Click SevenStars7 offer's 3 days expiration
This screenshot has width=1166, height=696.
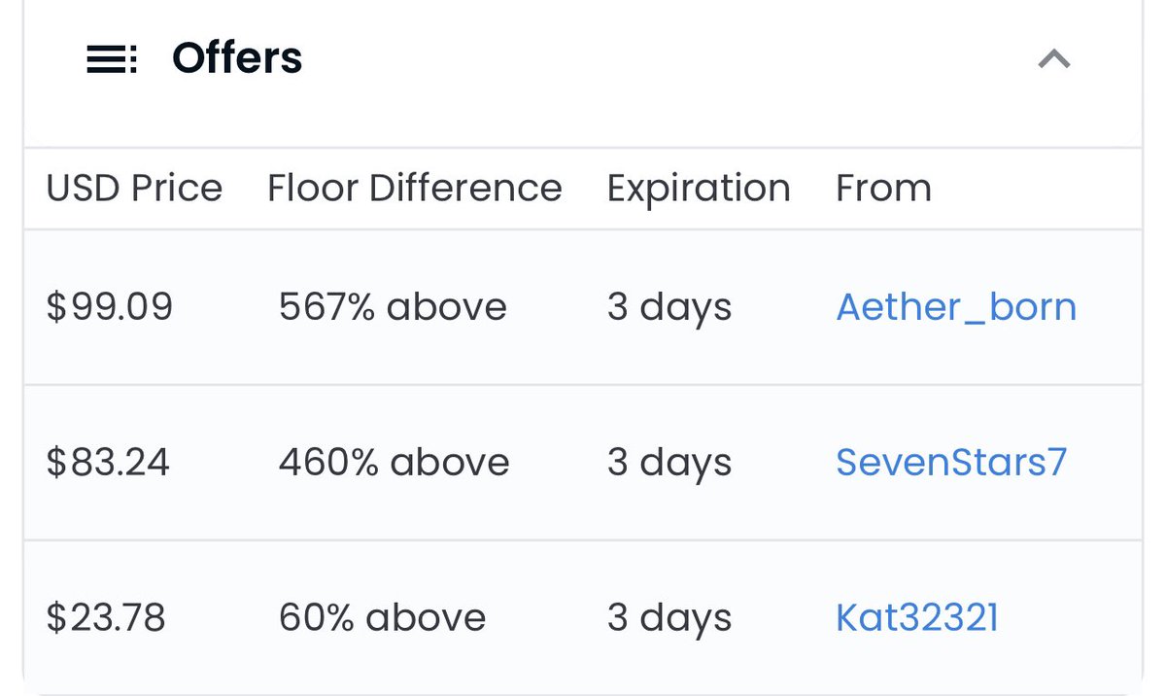tap(669, 462)
